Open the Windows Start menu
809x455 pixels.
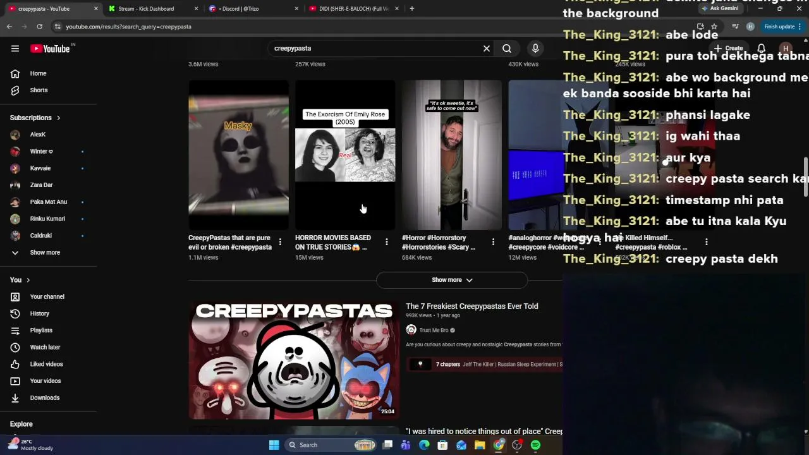click(274, 445)
